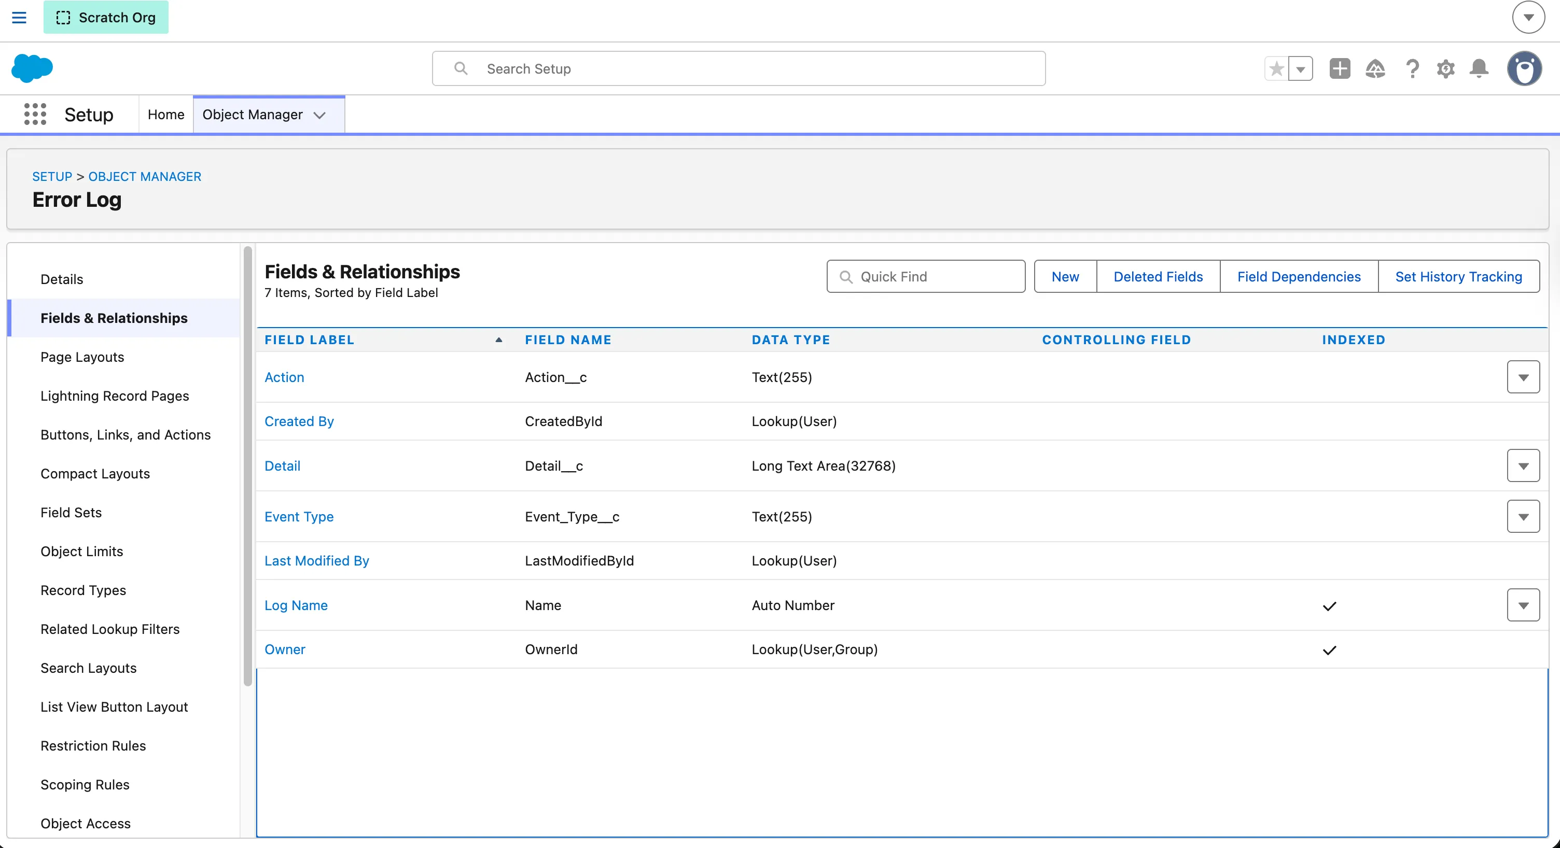
Task: Open the Created By field link
Action: click(299, 421)
